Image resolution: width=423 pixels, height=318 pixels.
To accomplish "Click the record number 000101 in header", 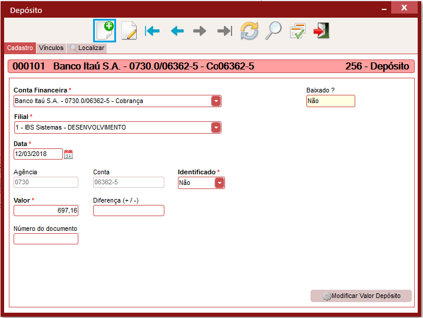I will pyautogui.click(x=29, y=66).
